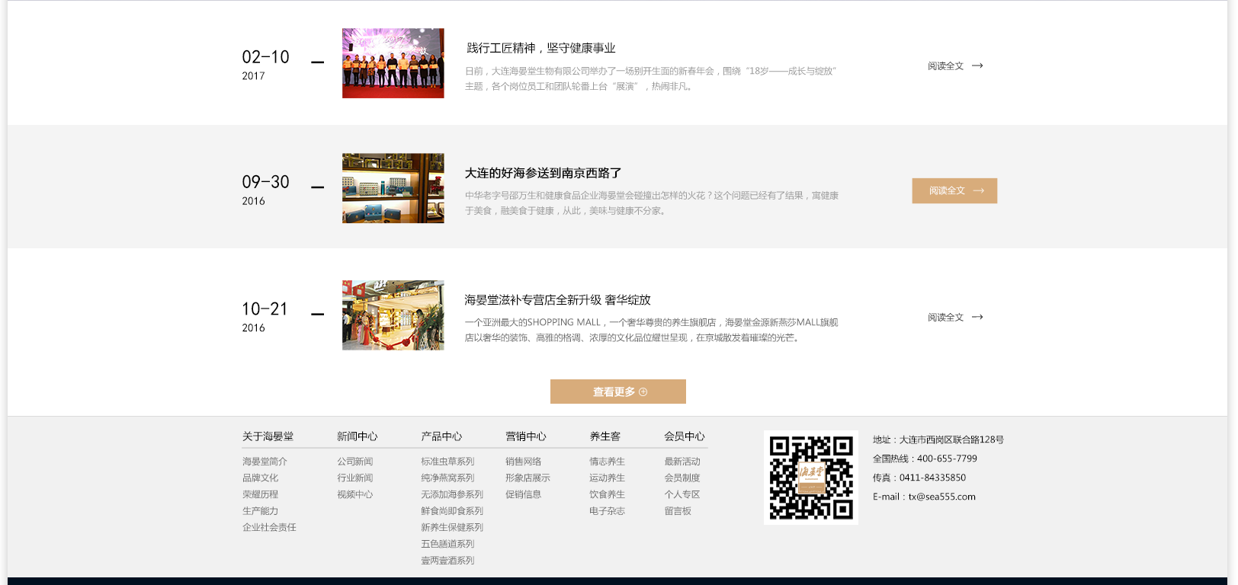This screenshot has width=1238, height=585.
Task: Open the 践行工匠精神，坚守健康事业 article title
Action: click(540, 48)
